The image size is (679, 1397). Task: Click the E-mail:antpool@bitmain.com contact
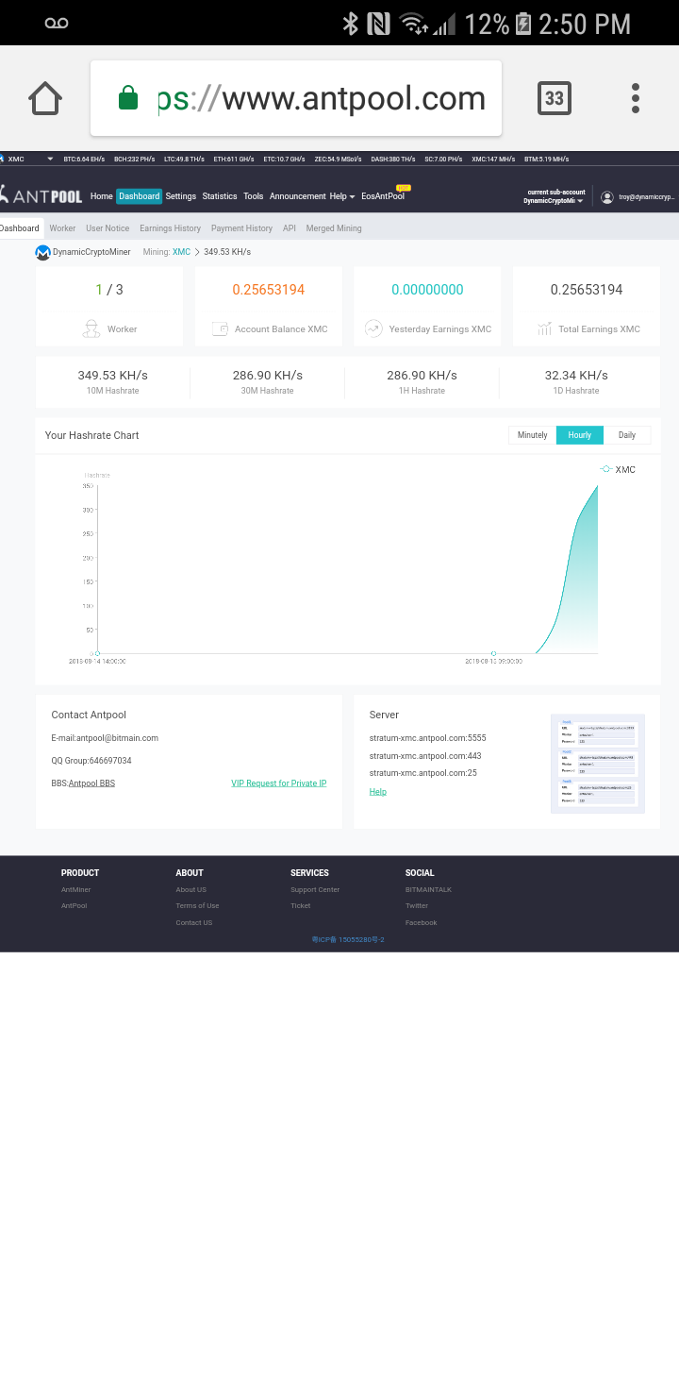(x=105, y=738)
